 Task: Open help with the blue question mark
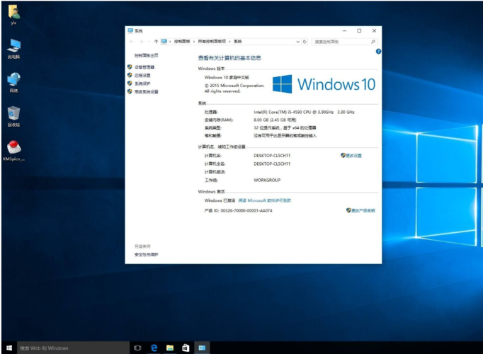tap(378, 52)
